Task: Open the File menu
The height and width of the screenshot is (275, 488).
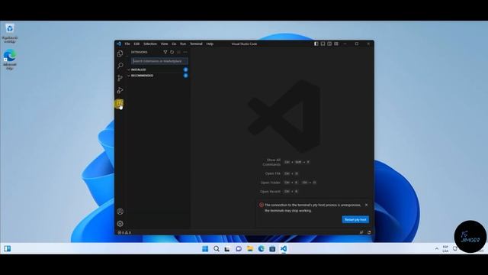Action: (x=127, y=44)
